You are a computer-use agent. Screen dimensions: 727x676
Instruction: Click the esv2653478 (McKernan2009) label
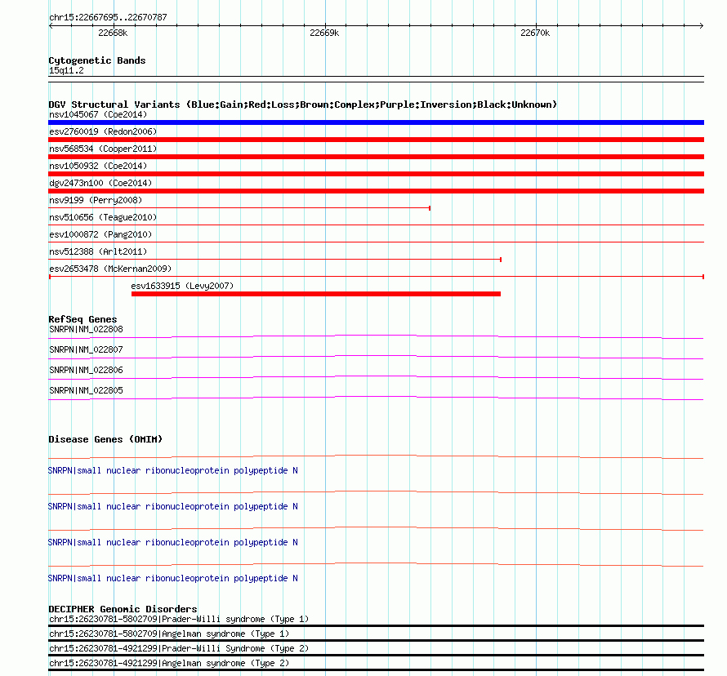tap(110, 269)
